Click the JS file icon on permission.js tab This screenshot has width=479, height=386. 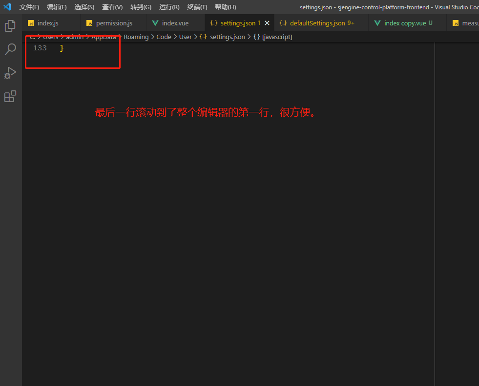(89, 23)
